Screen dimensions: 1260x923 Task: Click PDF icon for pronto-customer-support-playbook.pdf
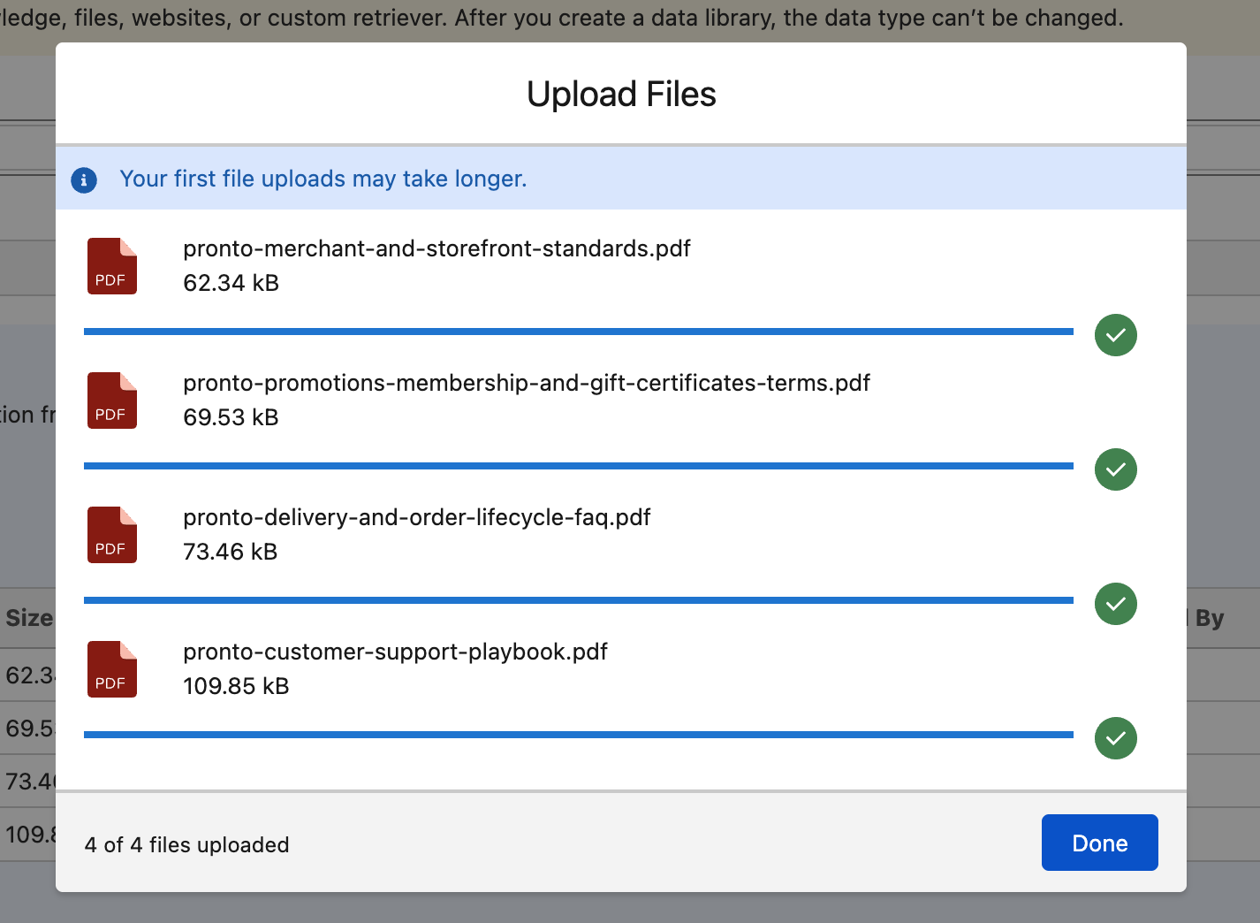tap(112, 669)
